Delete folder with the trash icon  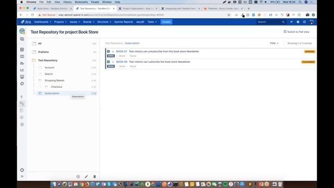[94, 177]
